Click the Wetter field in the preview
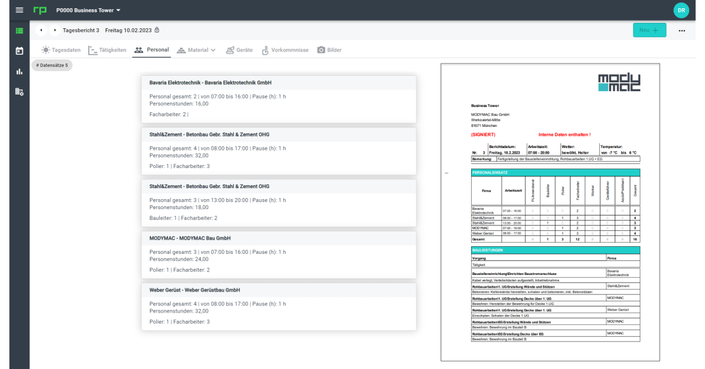 click(579, 149)
